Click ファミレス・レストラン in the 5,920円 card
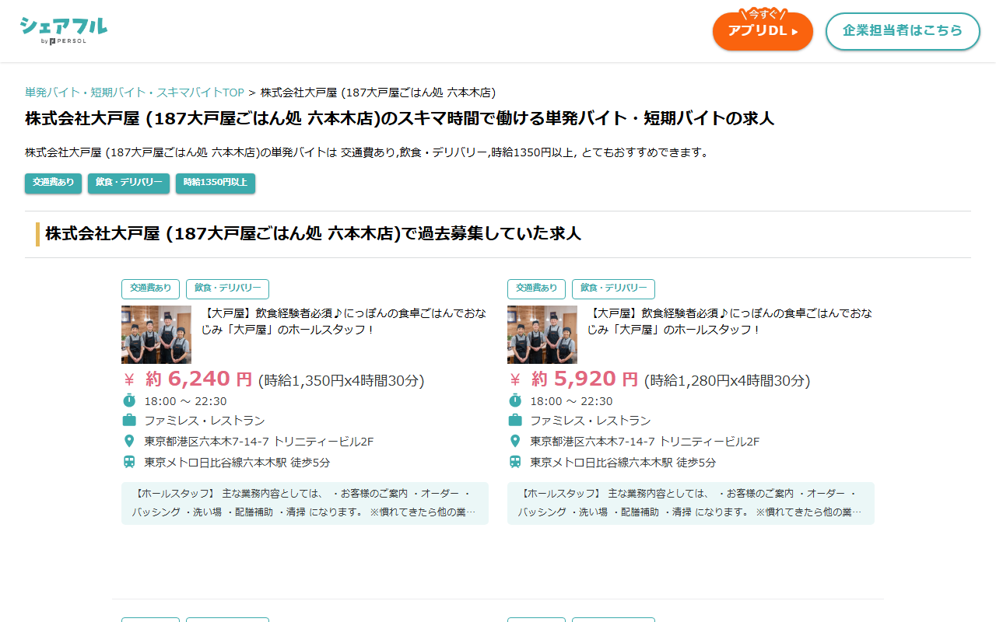Viewport: 996px width, 622px height. (591, 421)
